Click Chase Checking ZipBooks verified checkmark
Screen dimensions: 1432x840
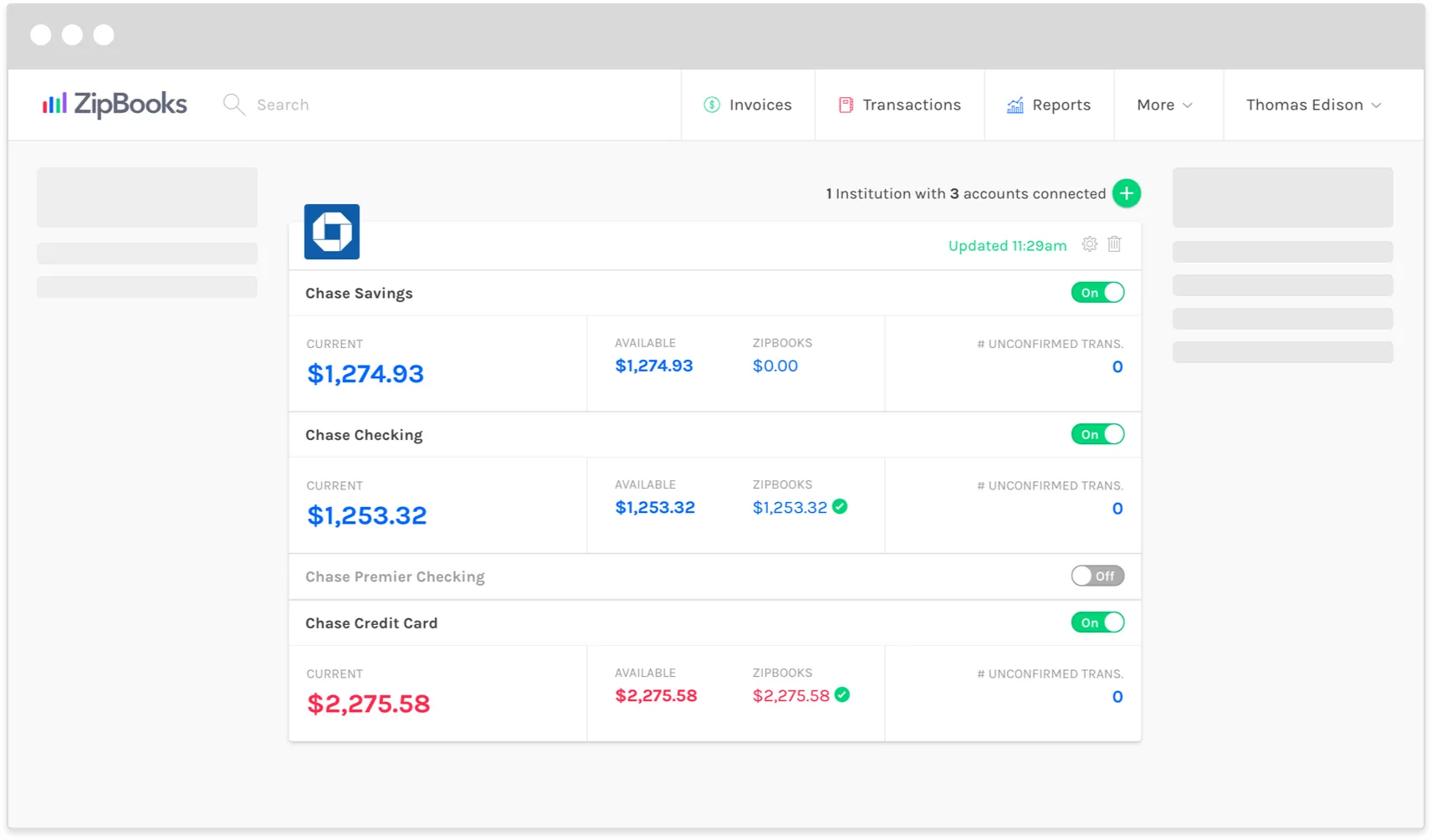tap(840, 506)
